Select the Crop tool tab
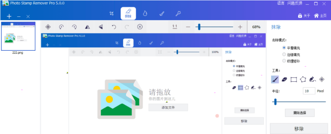 pyautogui.click(x=111, y=14)
